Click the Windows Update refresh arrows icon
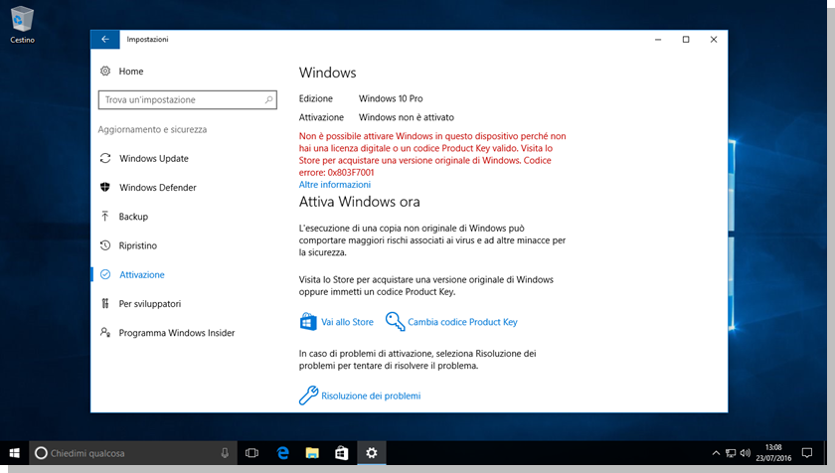This screenshot has width=835, height=473. click(105, 158)
